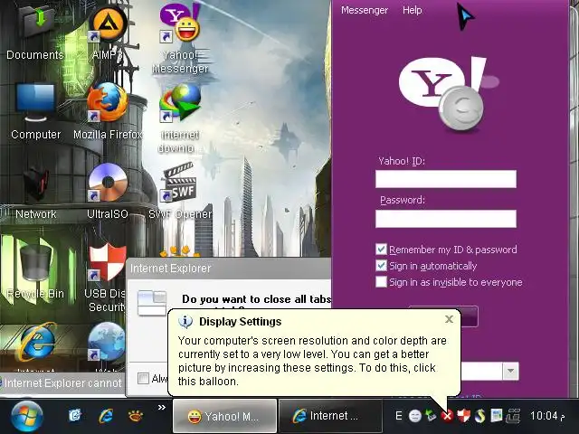Close the Display Settings balloon
The height and width of the screenshot is (434, 579).
click(x=449, y=319)
